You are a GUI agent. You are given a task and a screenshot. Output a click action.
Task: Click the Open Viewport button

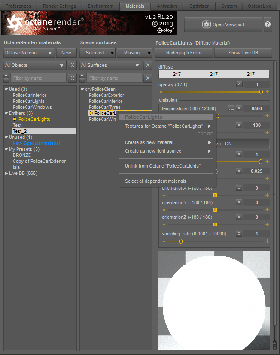tap(223, 24)
